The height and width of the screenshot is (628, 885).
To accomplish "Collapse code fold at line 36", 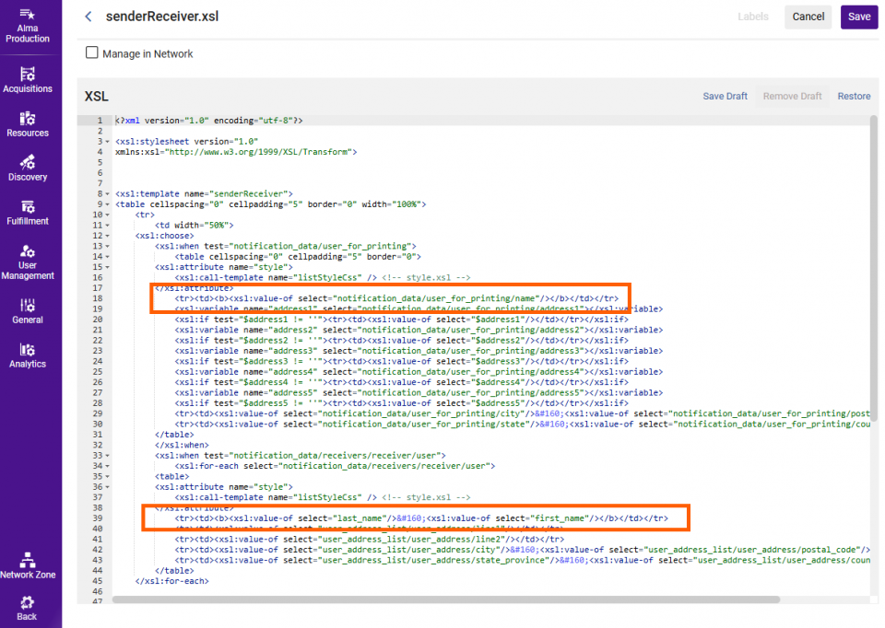I will [107, 487].
